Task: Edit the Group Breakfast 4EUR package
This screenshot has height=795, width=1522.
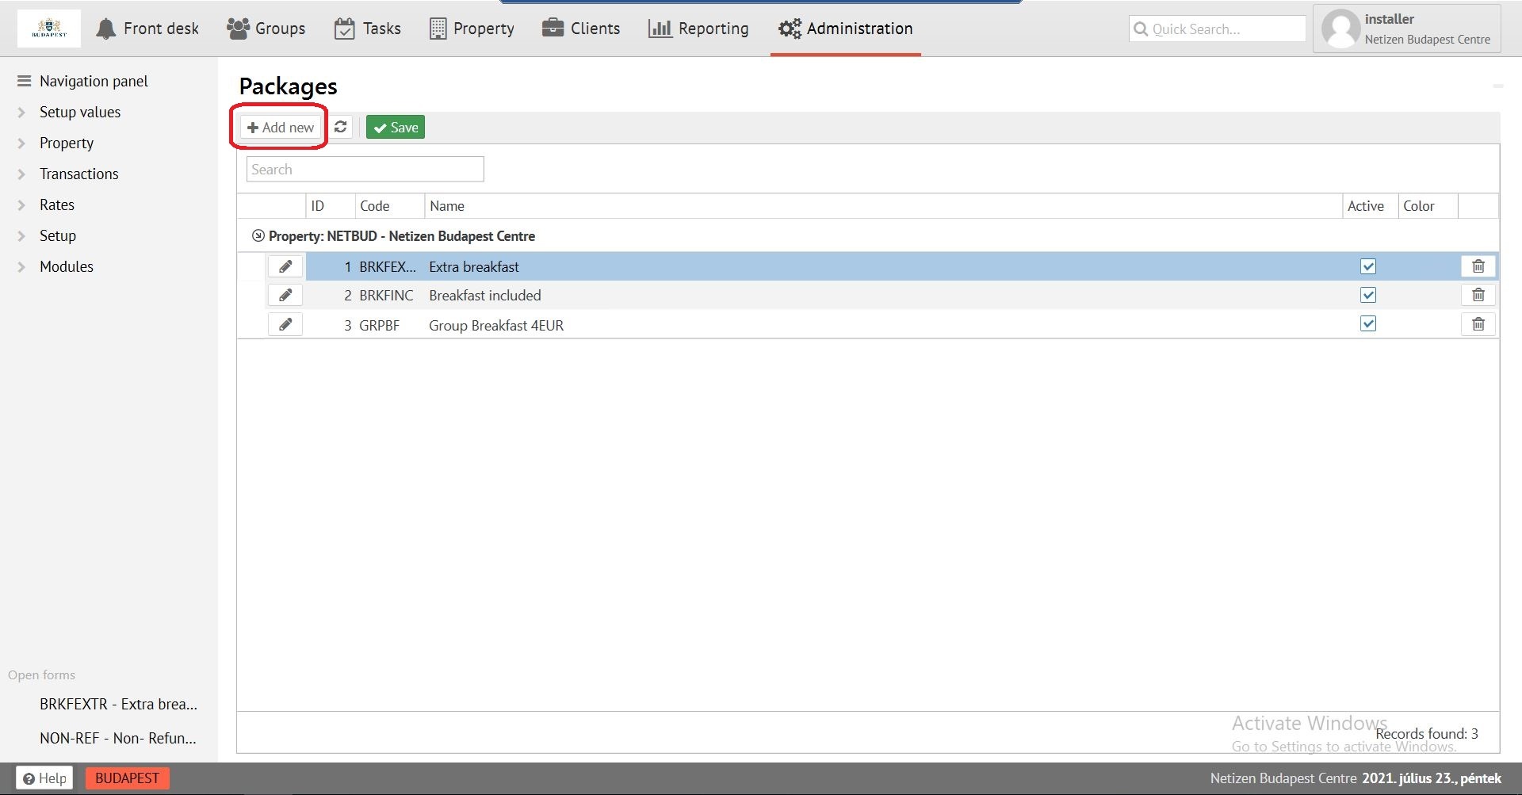Action: (285, 324)
